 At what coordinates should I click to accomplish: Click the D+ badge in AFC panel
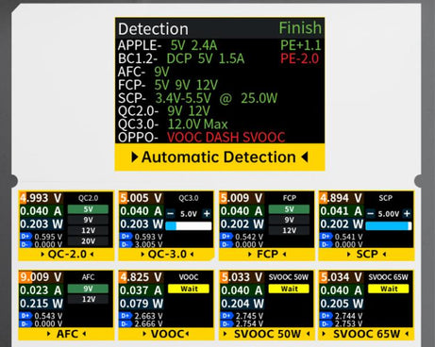25,316
